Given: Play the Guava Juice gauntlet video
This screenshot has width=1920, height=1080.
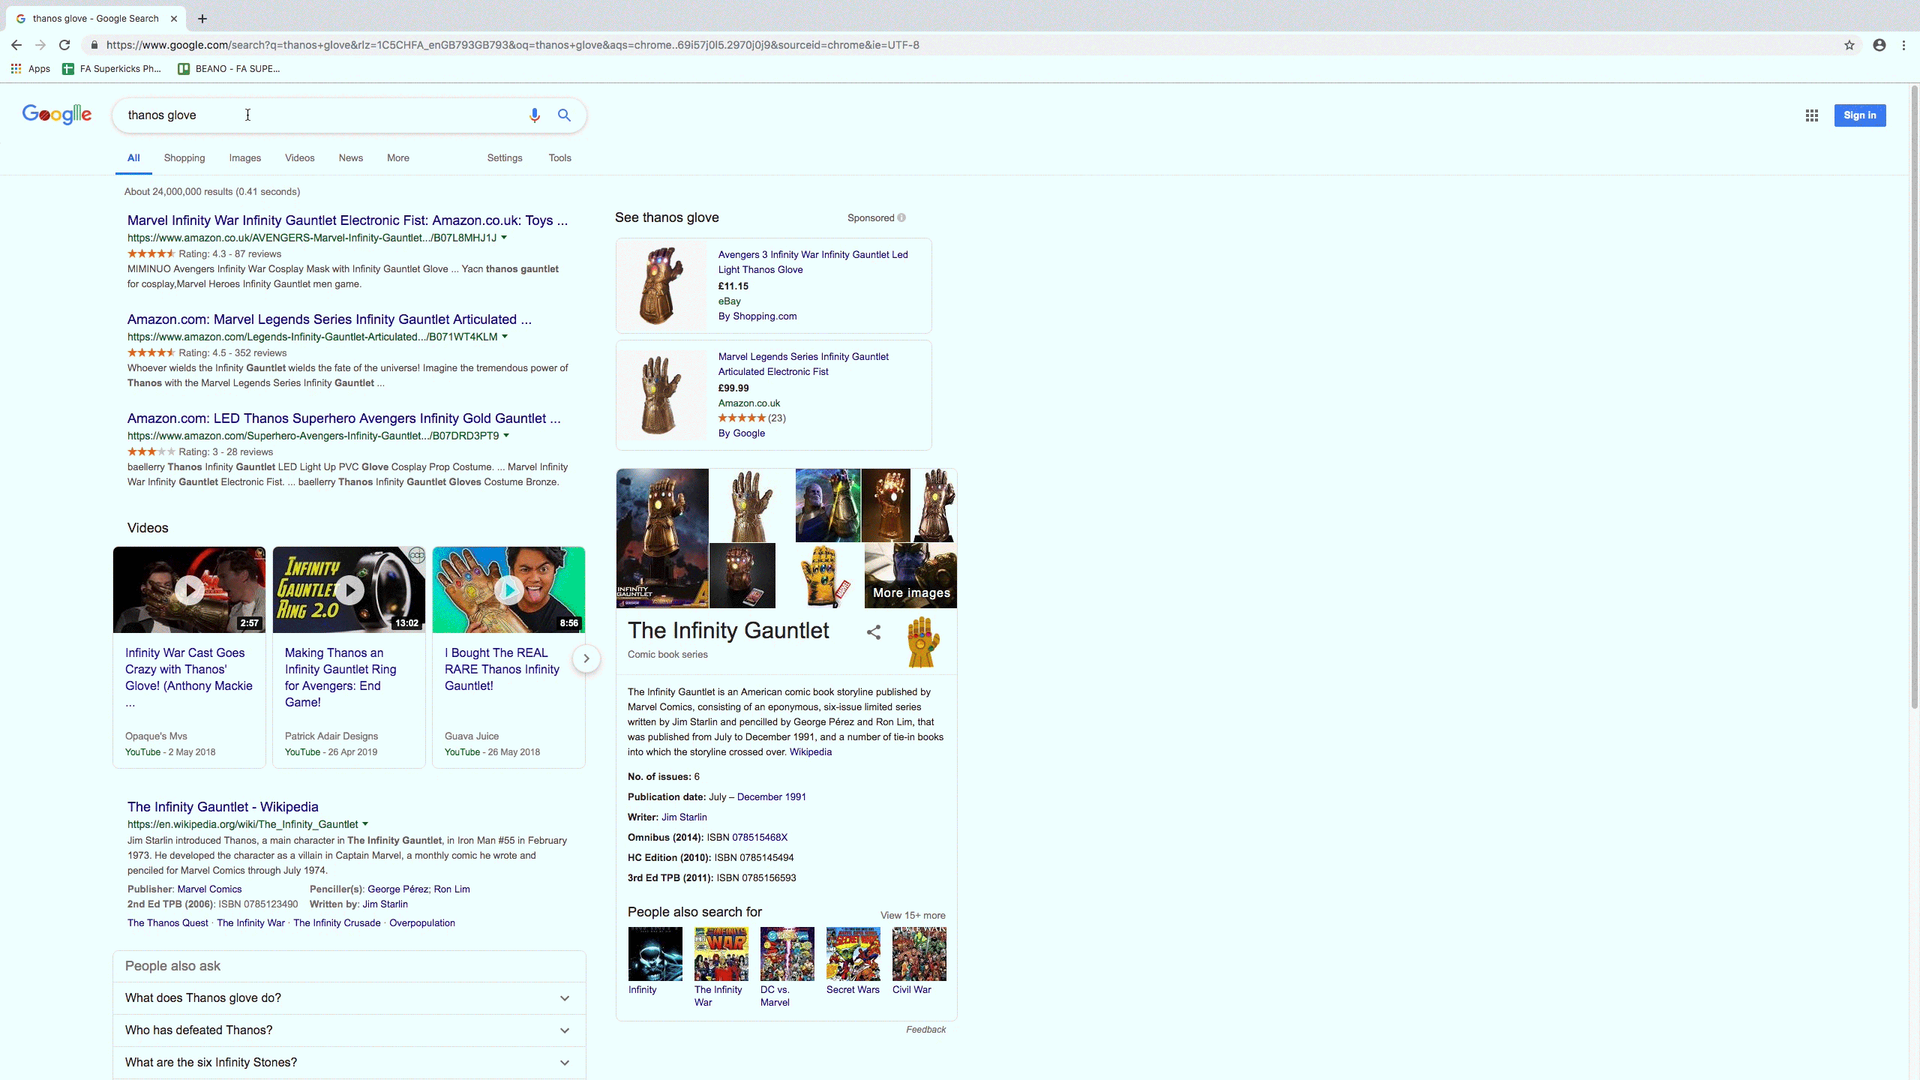Looking at the screenshot, I should 508,590.
